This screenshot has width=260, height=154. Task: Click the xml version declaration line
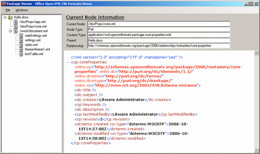coord(127,57)
